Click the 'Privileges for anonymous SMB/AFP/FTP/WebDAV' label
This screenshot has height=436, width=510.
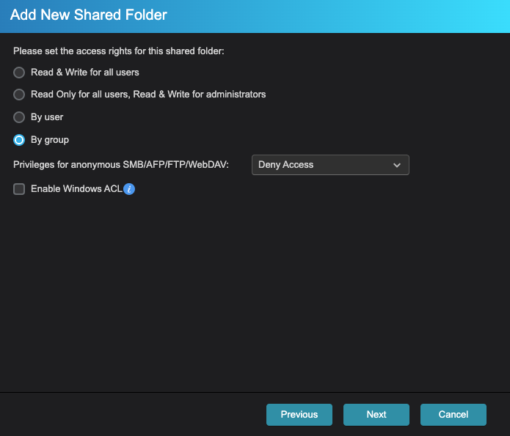point(121,165)
